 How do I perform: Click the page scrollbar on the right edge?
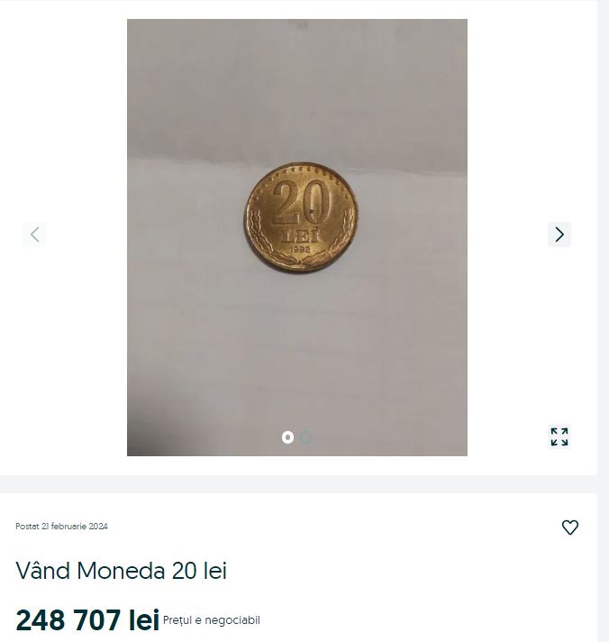pos(604,321)
